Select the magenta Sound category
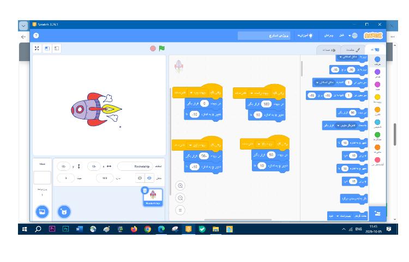 coord(377,86)
